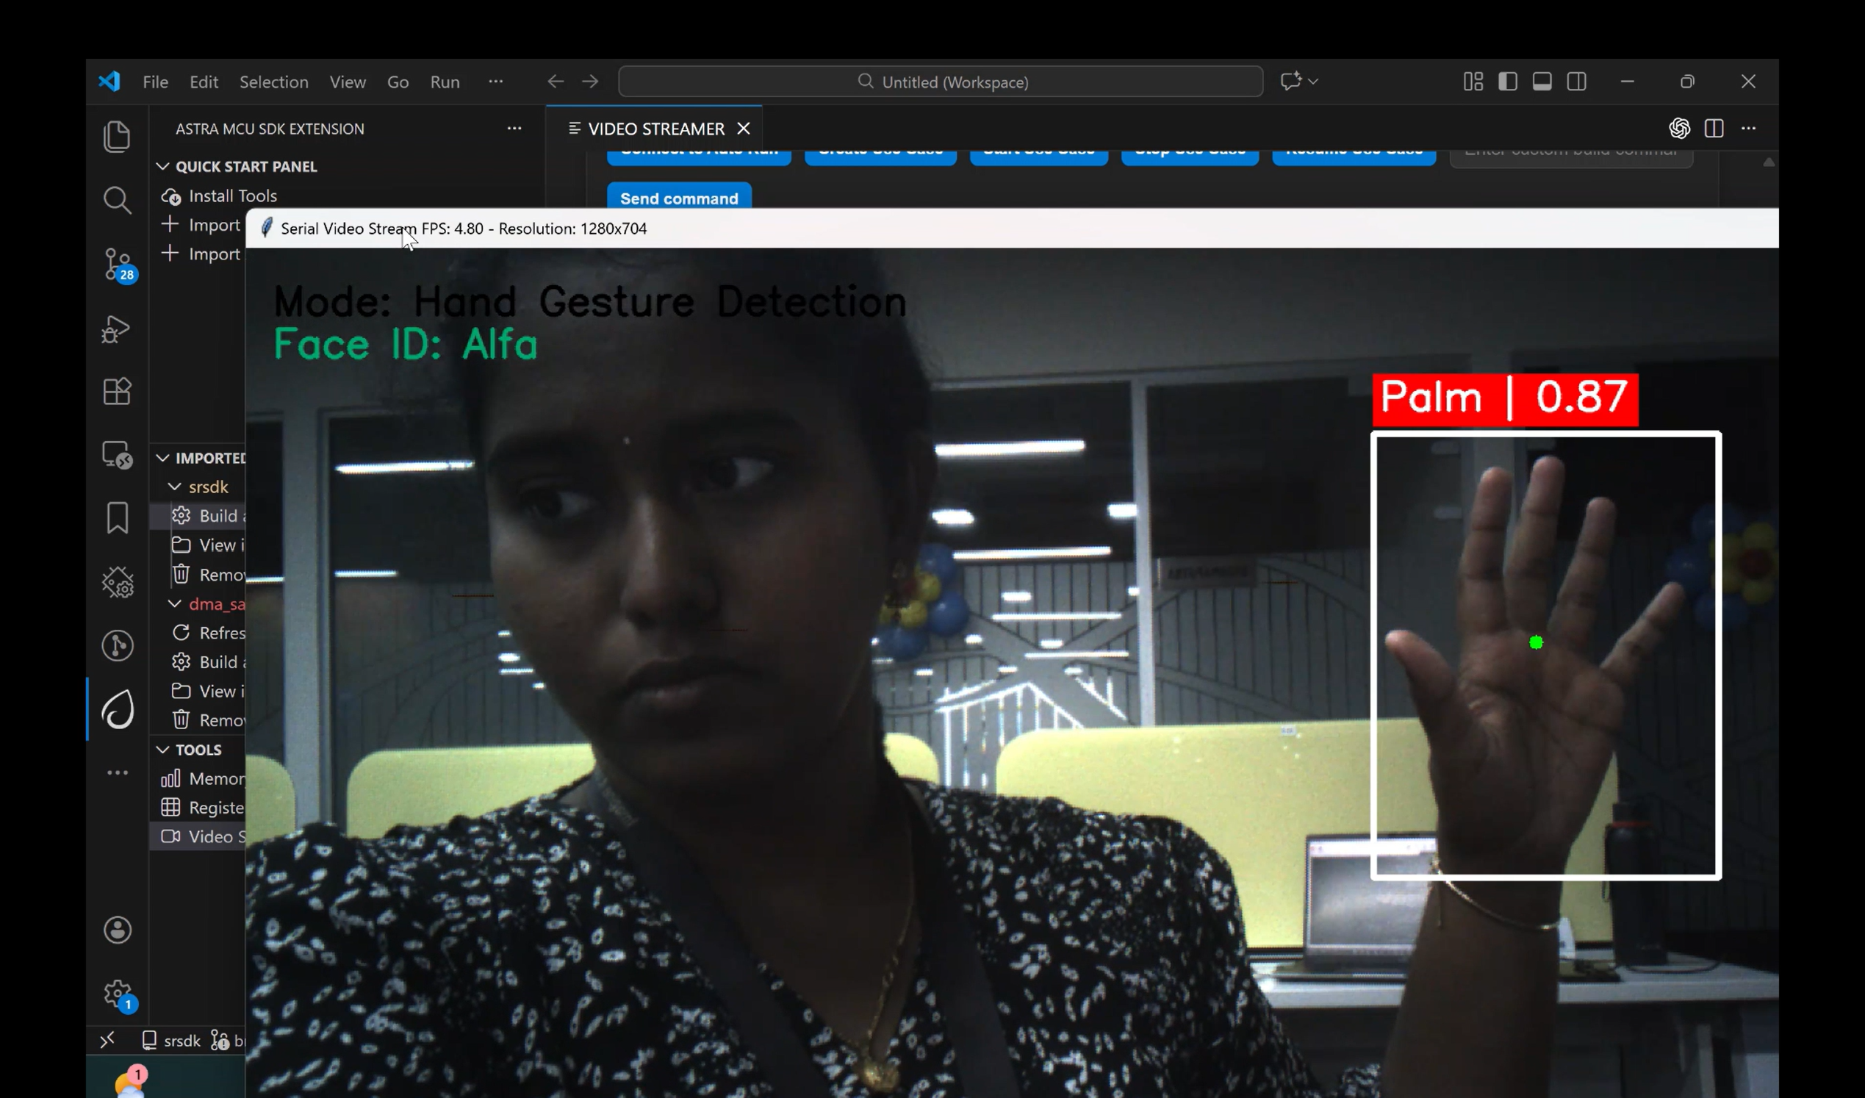
Task: Click the Refresh item under dma_sa
Action: click(x=208, y=633)
